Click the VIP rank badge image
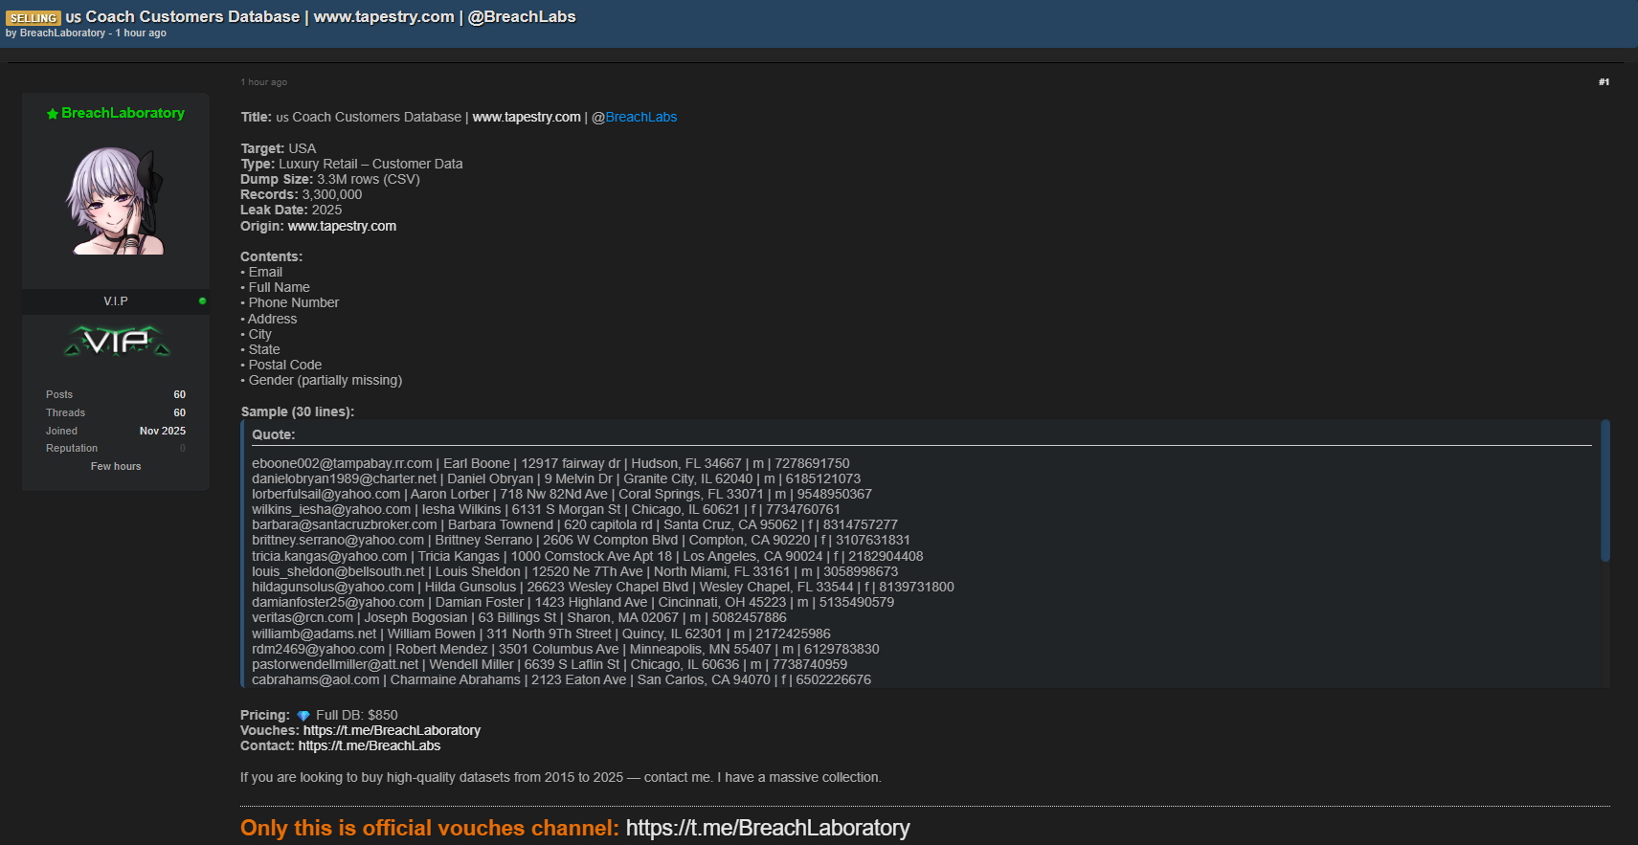1638x845 pixels. pyautogui.click(x=117, y=341)
